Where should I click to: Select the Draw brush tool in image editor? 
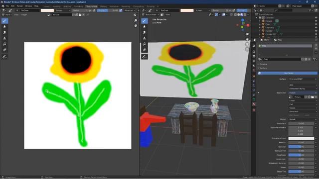pos(4,21)
